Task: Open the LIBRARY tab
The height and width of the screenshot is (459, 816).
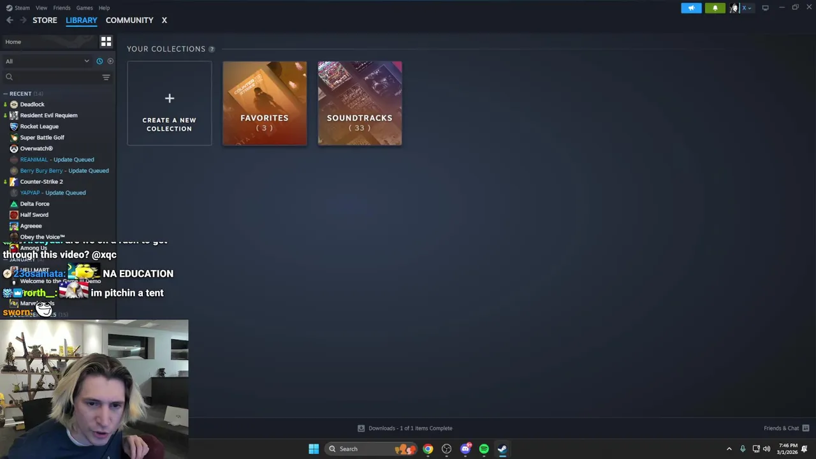Action: coord(81,20)
